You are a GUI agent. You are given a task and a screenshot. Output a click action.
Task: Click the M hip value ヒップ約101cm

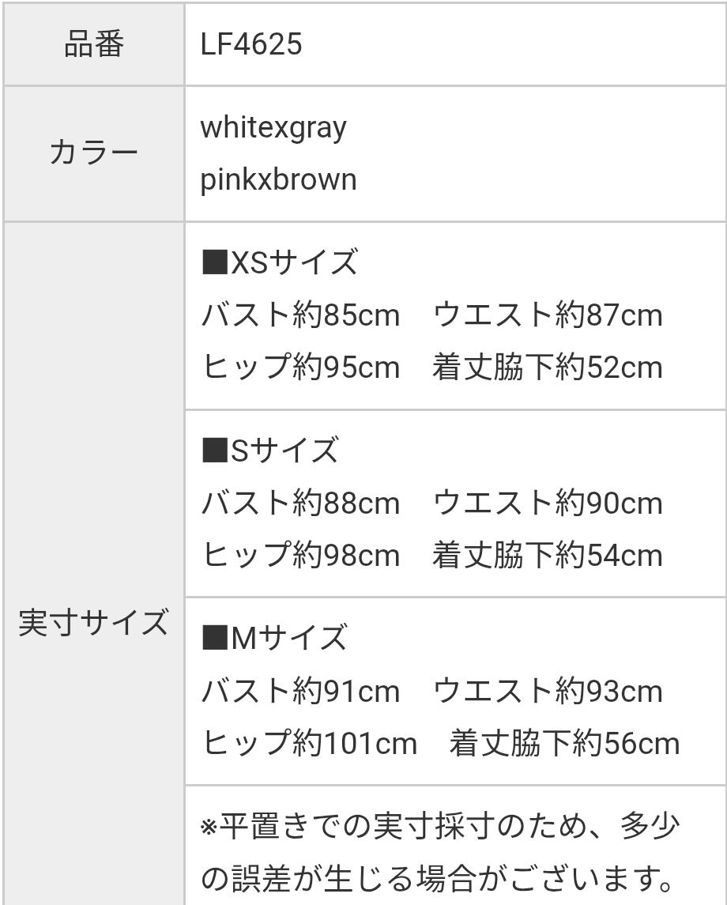309,743
